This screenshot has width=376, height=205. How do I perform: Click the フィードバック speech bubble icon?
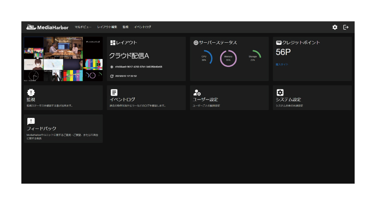[31, 121]
